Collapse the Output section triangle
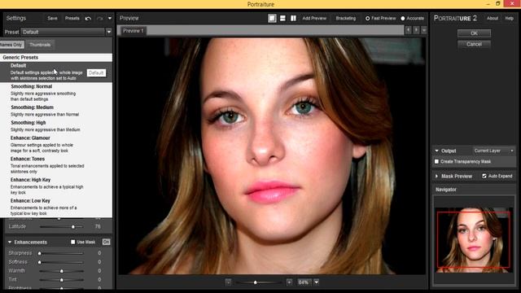Viewport: 521px width, 293px height. click(x=436, y=151)
